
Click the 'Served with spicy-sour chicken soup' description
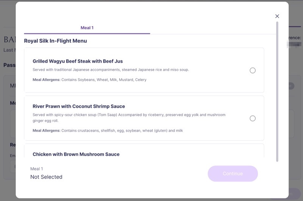pyautogui.click(x=129, y=118)
